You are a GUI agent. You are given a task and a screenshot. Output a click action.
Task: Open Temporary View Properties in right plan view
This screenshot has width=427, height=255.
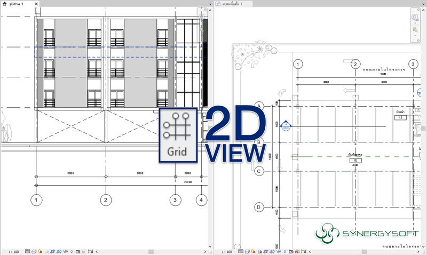pyautogui.click(x=291, y=251)
